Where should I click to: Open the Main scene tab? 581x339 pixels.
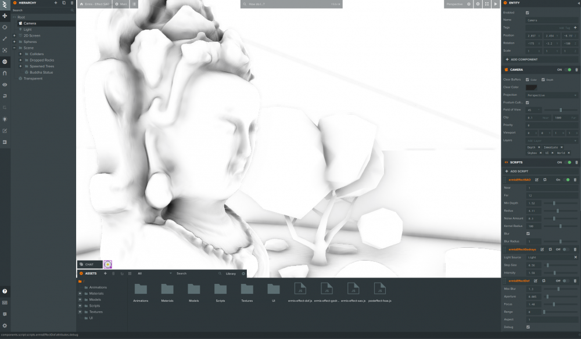click(121, 4)
